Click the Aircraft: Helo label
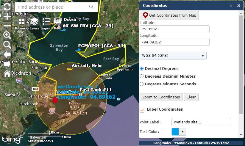 pos(87,66)
